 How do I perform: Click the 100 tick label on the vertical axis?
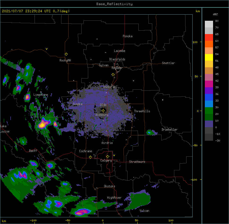[x=195, y=42]
